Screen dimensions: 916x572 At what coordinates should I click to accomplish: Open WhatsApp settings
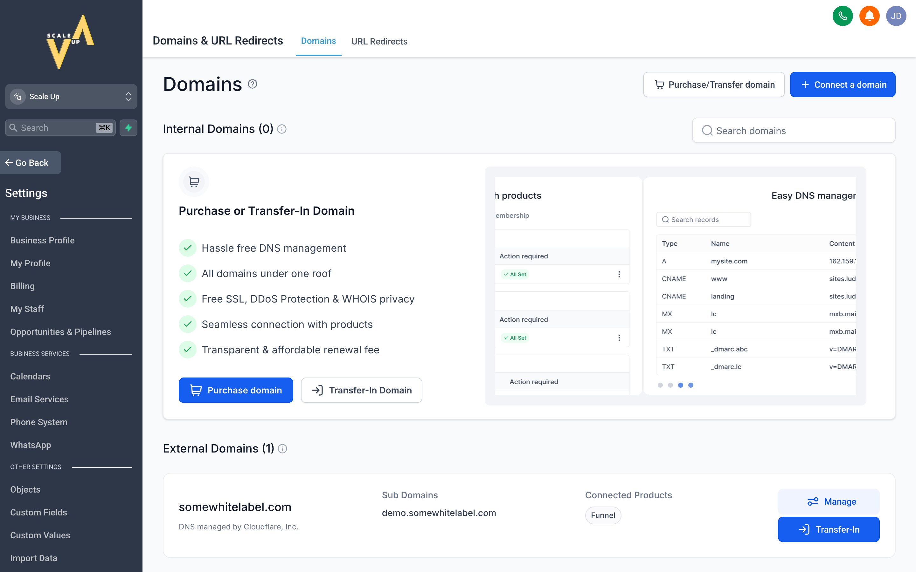(31, 445)
